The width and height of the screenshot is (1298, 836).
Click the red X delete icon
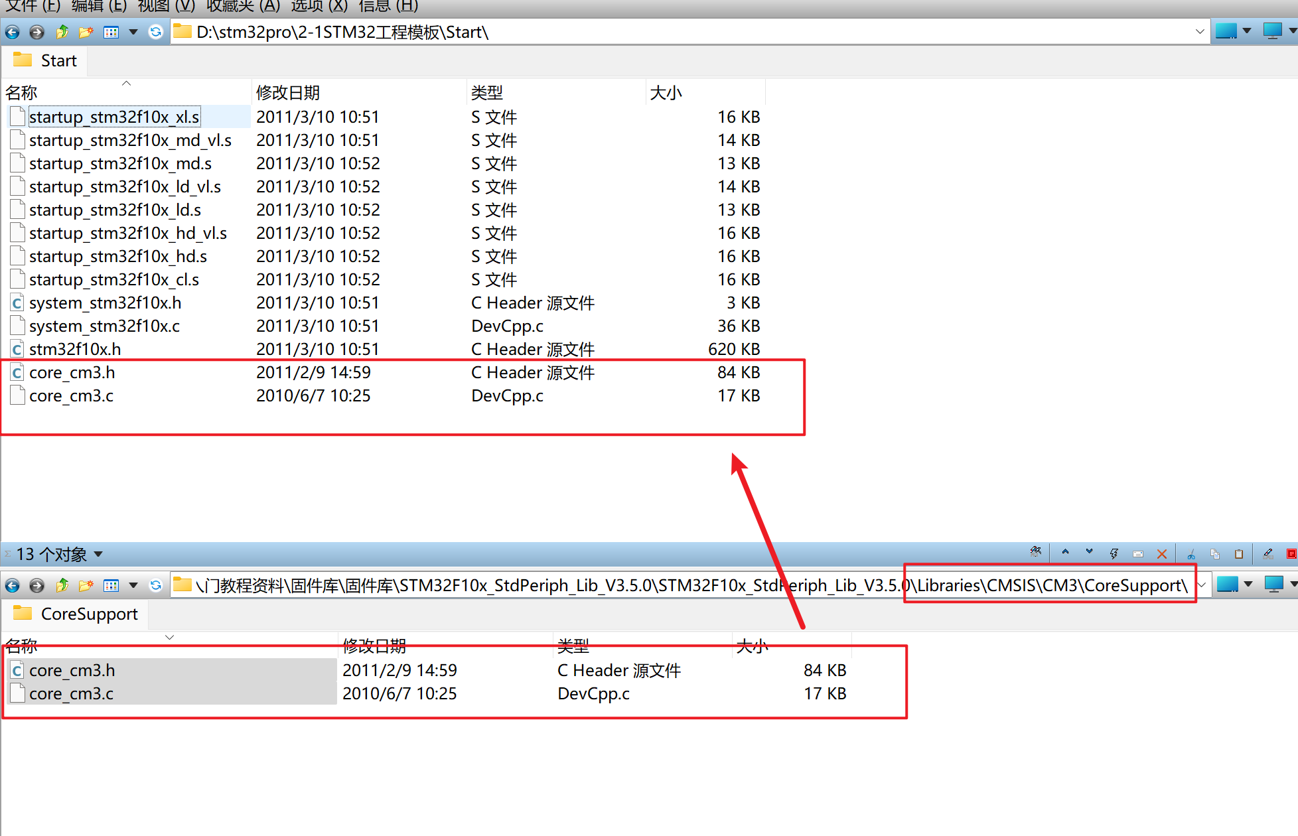click(x=1162, y=554)
